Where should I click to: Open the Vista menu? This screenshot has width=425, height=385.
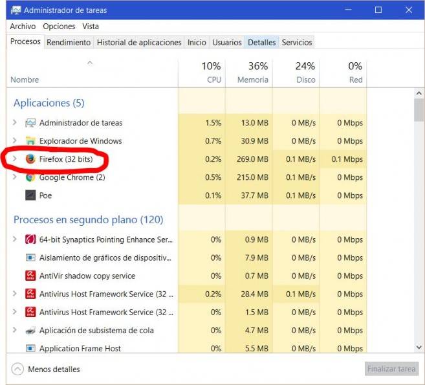pos(91,27)
